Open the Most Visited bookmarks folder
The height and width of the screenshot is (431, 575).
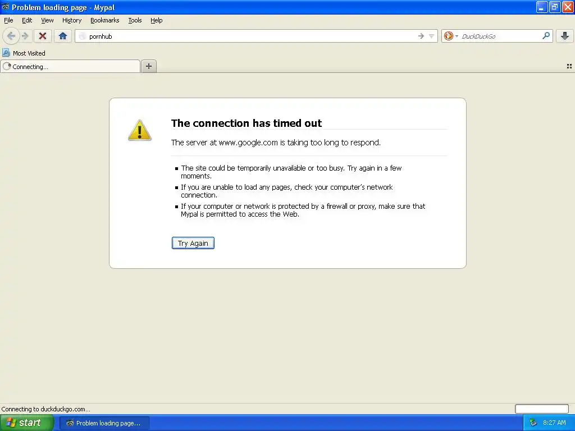(24, 53)
